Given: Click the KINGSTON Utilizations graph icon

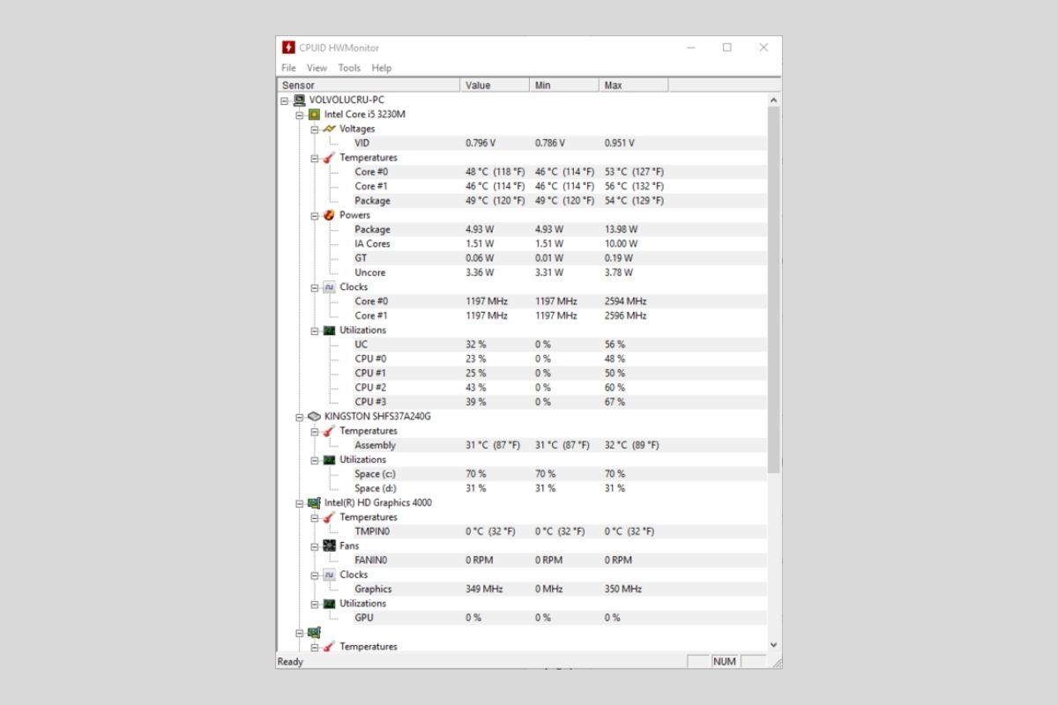Looking at the screenshot, I should click(x=329, y=460).
